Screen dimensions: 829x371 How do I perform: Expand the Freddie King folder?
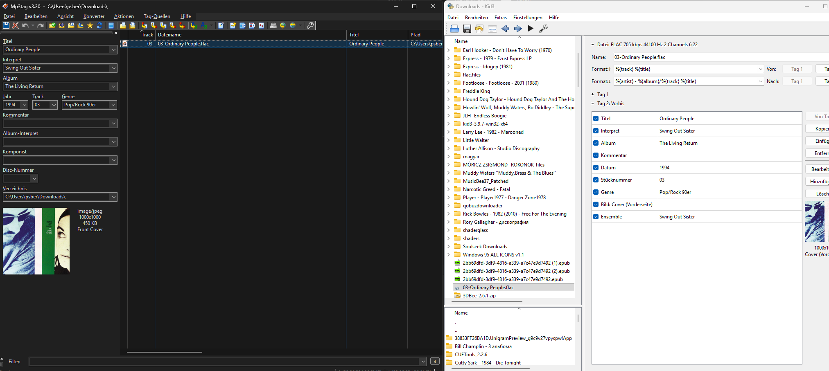449,91
